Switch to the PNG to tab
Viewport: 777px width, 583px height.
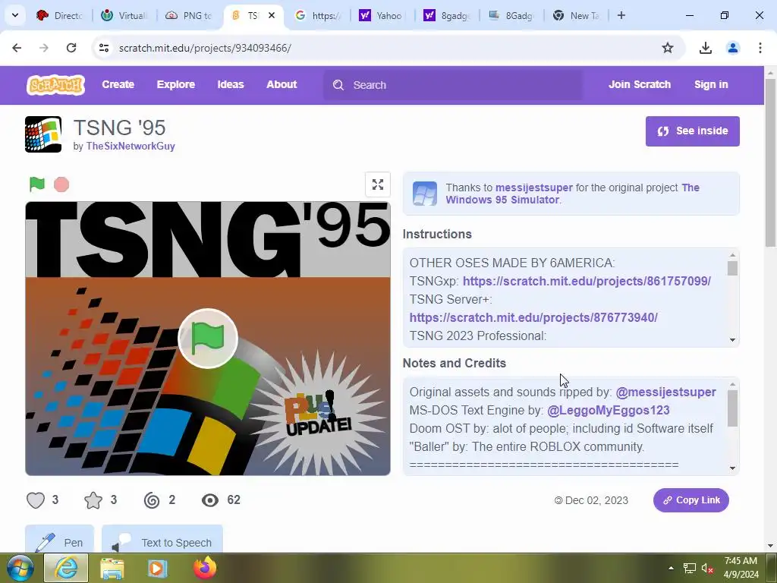[x=190, y=15]
